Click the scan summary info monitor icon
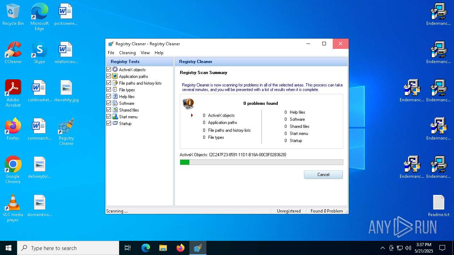The width and height of the screenshot is (454, 255). tap(188, 103)
